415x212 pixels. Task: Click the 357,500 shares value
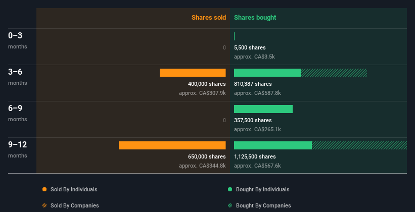(253, 120)
